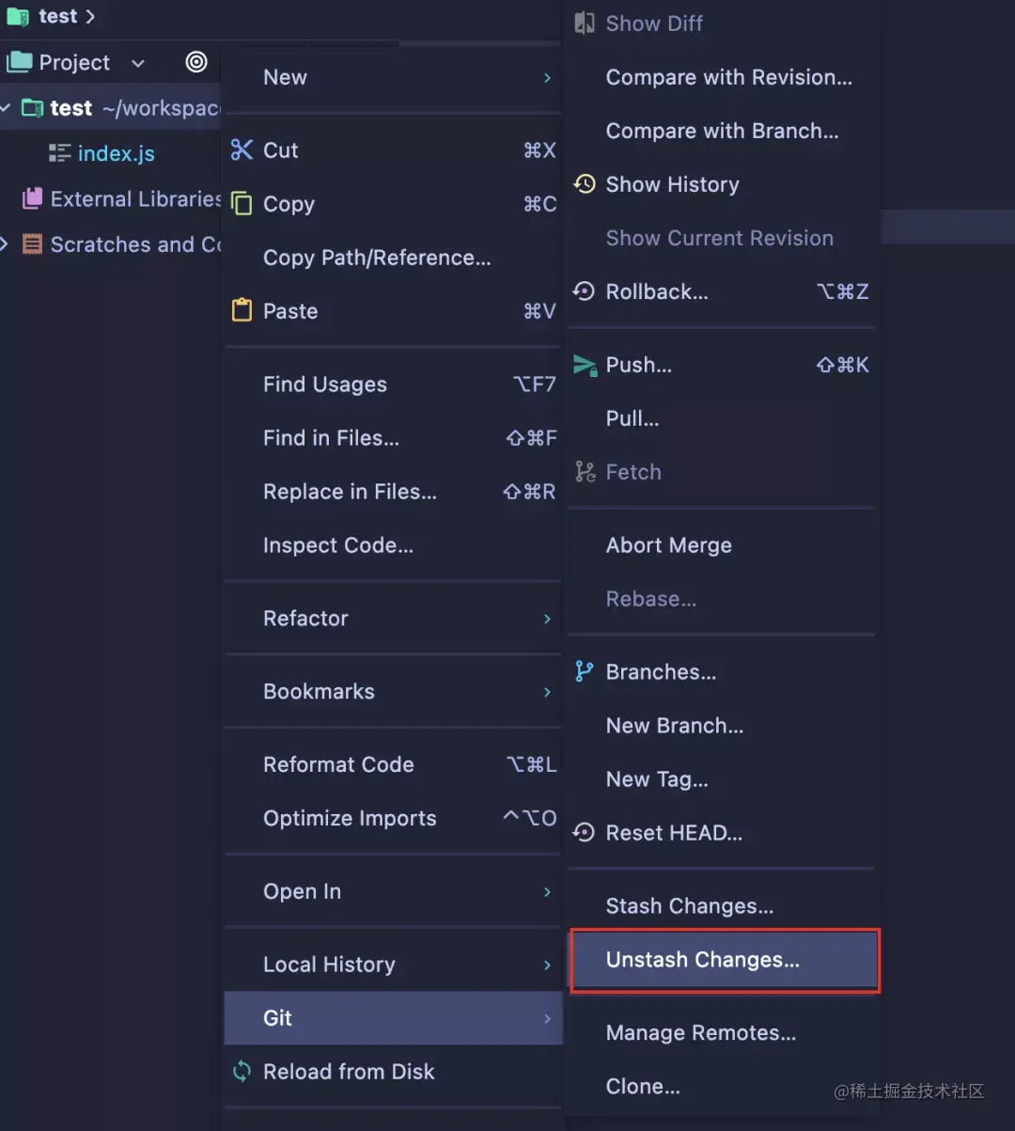
Task: Choose Find Usages menu entry
Action: coord(394,384)
